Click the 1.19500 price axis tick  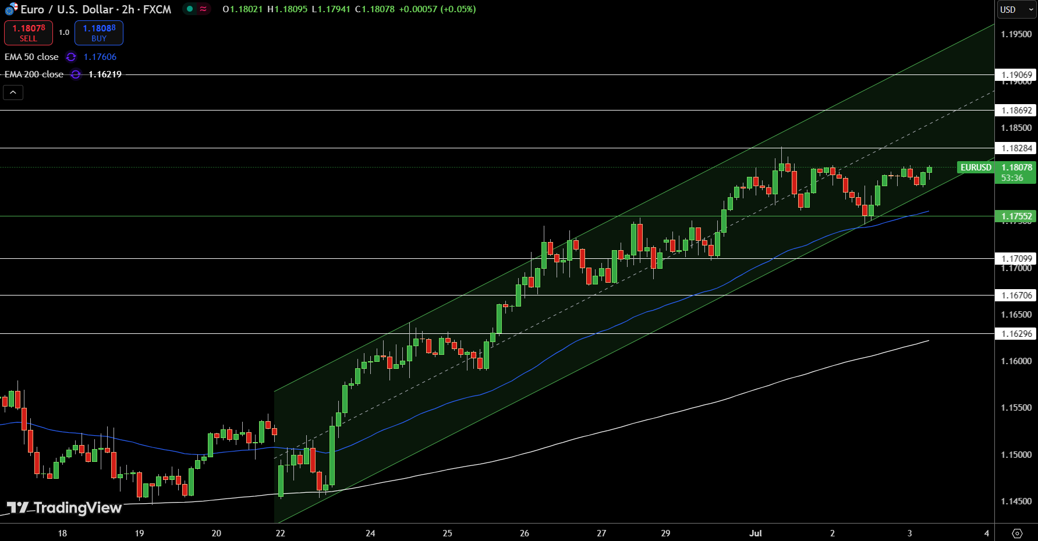(x=1016, y=34)
